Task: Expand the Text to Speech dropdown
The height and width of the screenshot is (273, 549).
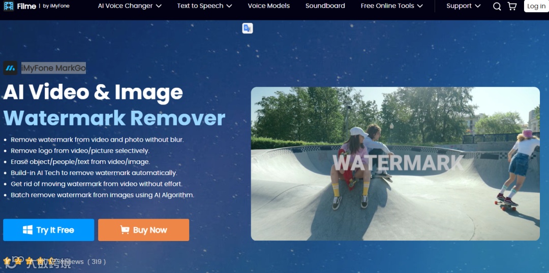Action: coord(204,6)
